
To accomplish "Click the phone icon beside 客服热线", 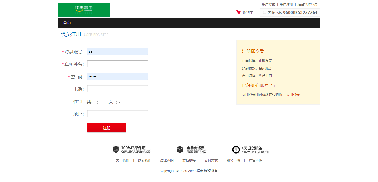I will click(264, 13).
